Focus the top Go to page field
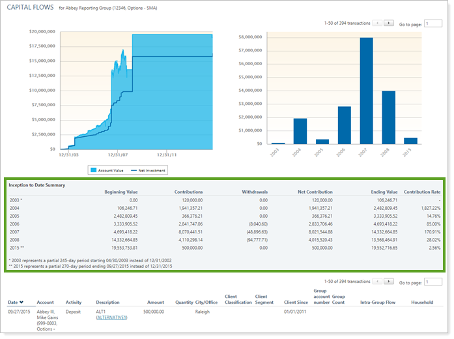Viewport: 454px width, 339px height. tap(433, 23)
